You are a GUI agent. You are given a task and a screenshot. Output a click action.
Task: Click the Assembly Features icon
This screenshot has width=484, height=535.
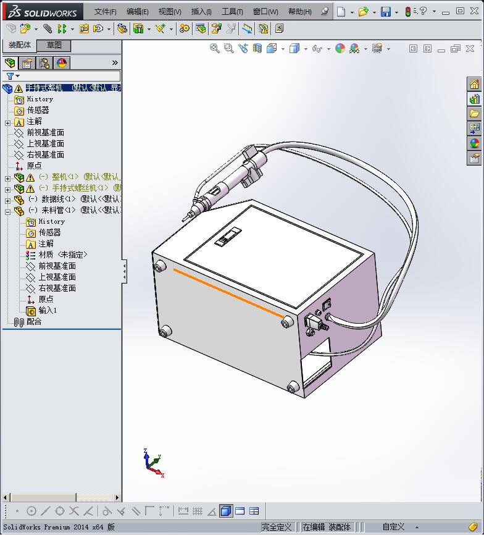(138, 28)
